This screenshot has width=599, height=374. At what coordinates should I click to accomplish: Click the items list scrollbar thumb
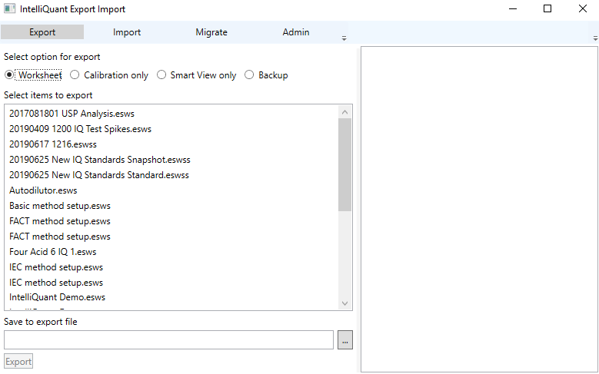pos(344,164)
